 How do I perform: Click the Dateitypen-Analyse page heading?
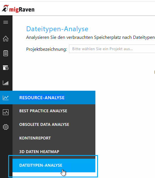coord(57,29)
